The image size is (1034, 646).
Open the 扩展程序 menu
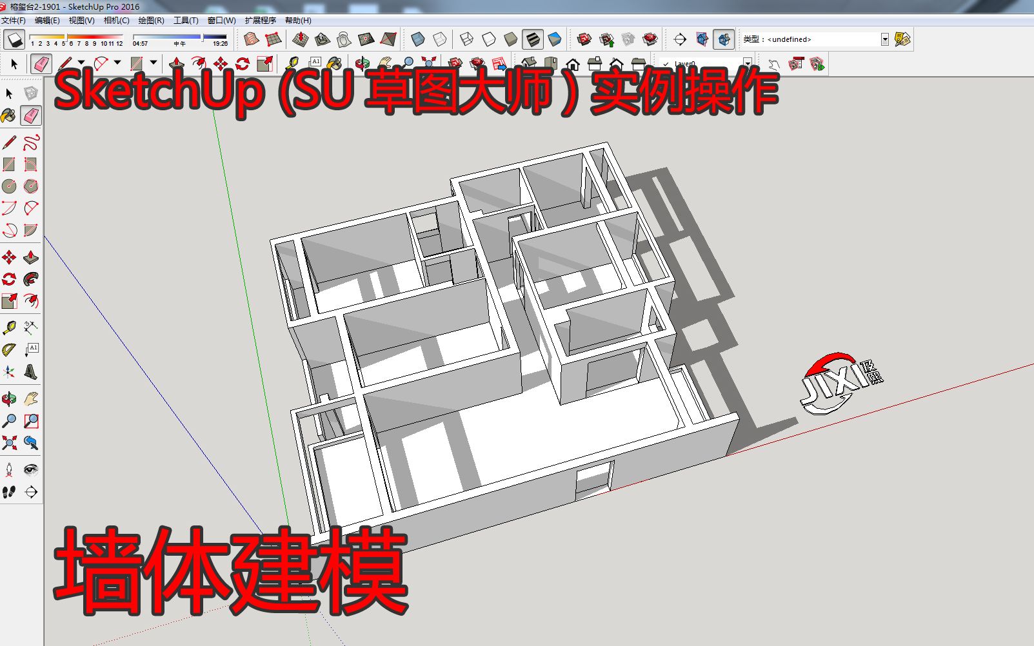[x=261, y=21]
